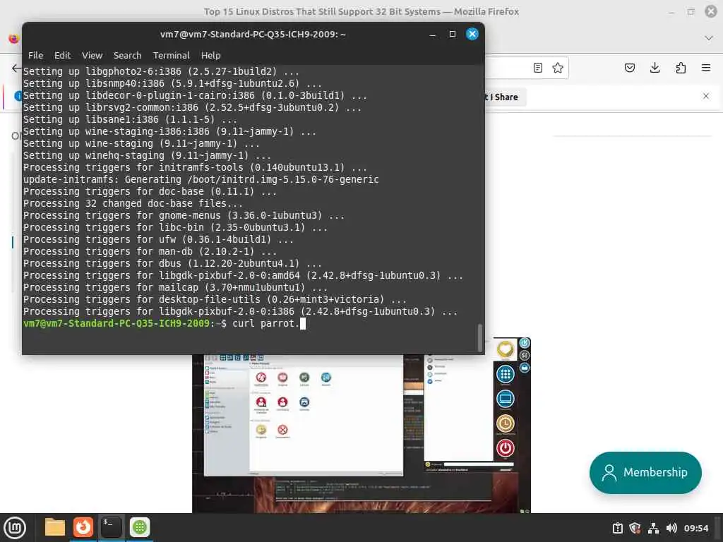The image size is (723, 542).
Task: Bookmark this page with the star icon
Action: click(558, 68)
